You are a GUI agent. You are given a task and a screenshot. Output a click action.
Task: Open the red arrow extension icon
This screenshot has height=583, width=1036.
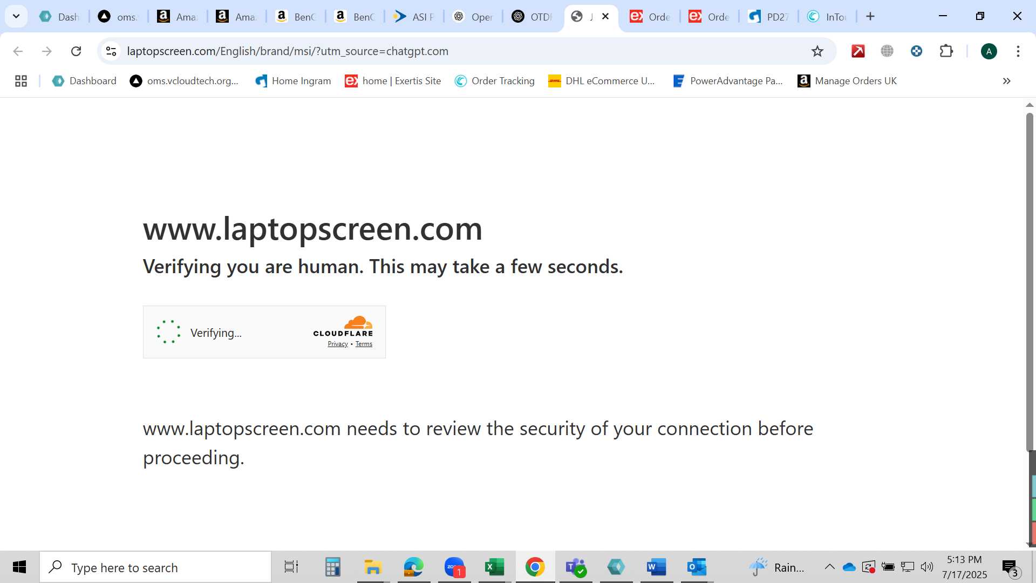click(858, 51)
